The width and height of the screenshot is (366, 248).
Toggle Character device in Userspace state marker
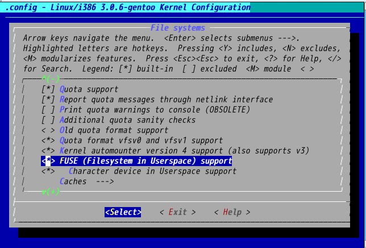[48, 171]
